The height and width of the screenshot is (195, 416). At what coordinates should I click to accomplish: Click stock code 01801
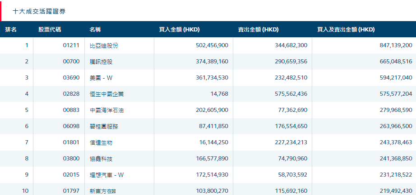tap(71, 142)
